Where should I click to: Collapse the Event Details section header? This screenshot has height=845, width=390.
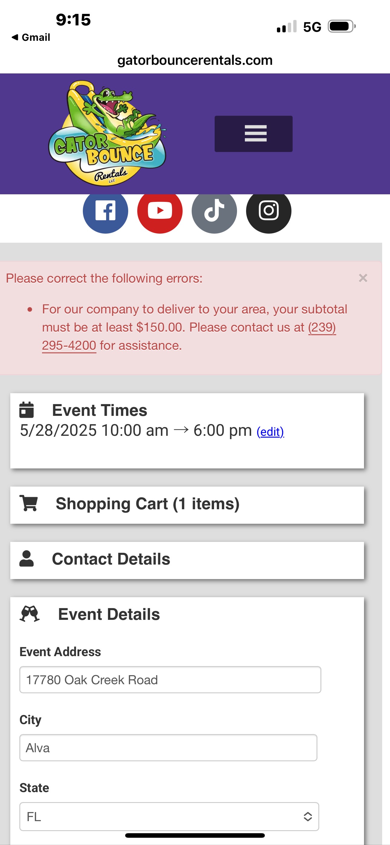coord(109,614)
